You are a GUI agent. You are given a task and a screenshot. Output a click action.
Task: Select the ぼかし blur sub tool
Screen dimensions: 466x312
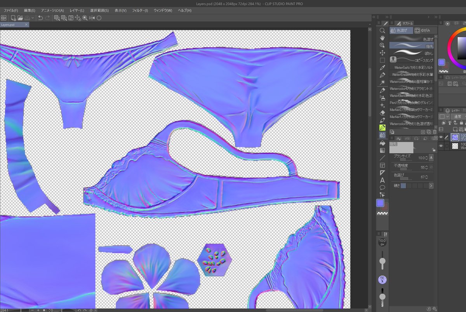(412, 52)
